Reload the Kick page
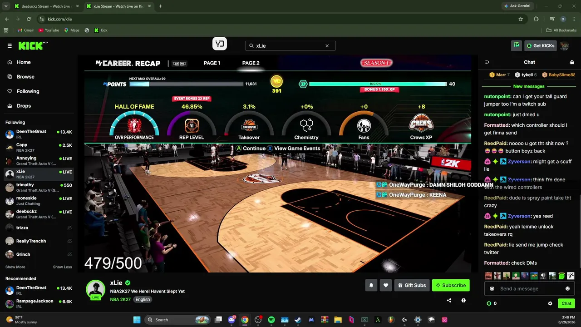The width and height of the screenshot is (581, 327). click(x=29, y=19)
